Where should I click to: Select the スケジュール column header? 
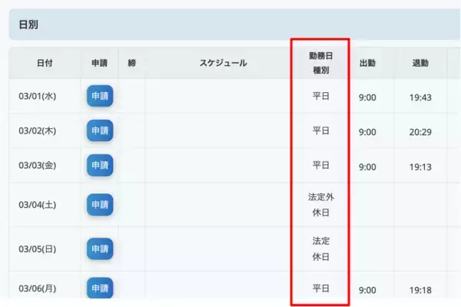point(223,63)
